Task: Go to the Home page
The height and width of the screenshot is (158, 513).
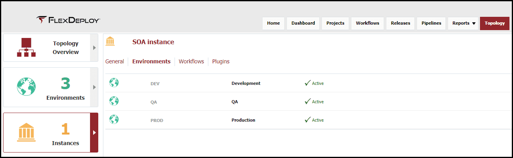Action: (274, 23)
